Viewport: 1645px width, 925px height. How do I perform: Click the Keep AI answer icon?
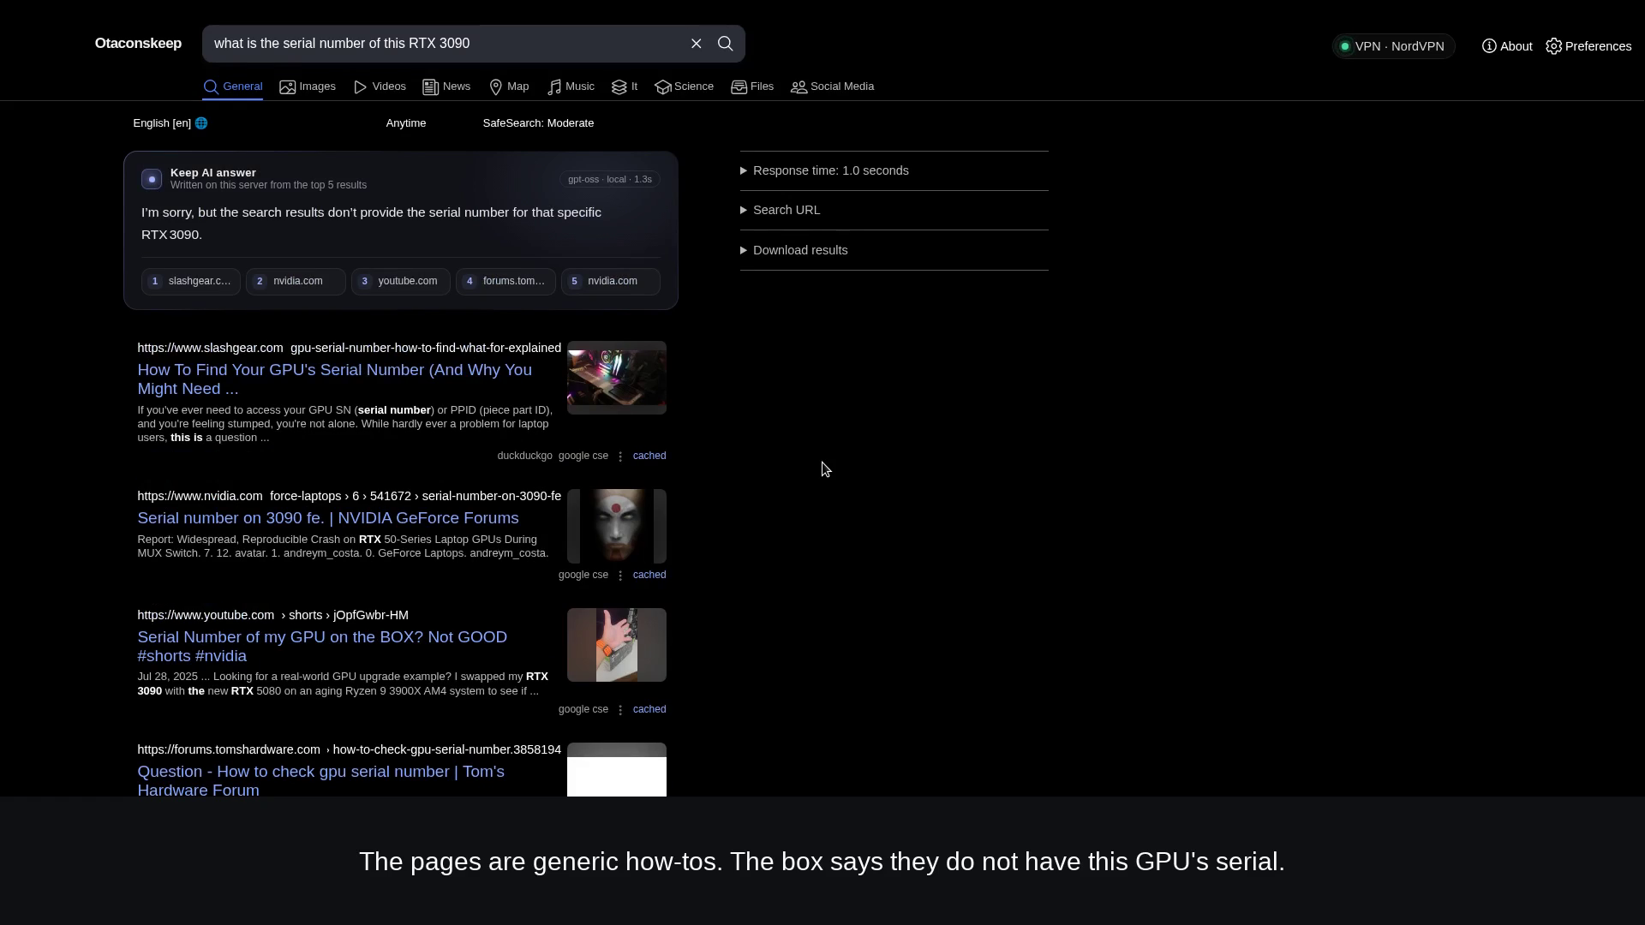click(x=152, y=178)
